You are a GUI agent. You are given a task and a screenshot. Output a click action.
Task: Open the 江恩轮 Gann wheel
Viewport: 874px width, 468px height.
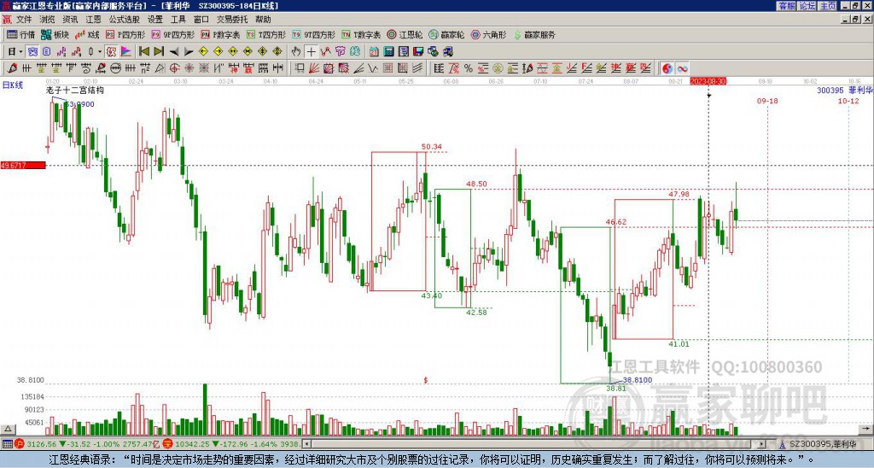click(x=405, y=34)
